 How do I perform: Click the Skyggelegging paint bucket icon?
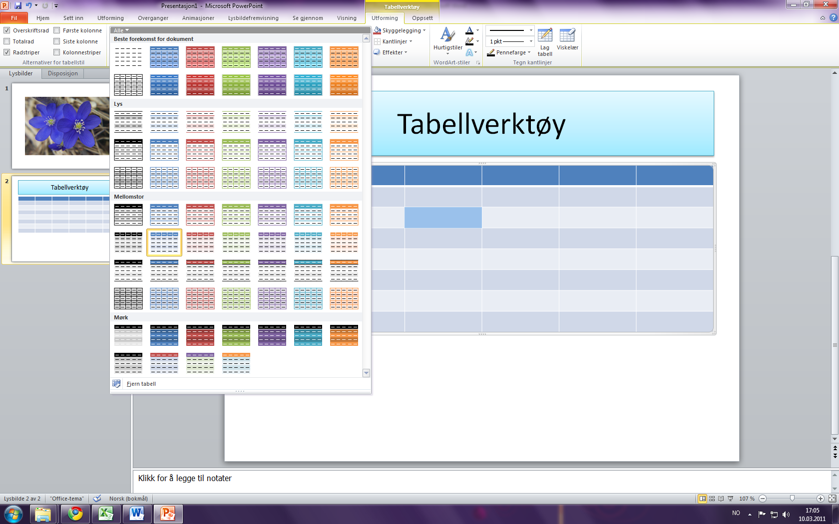[x=378, y=30]
